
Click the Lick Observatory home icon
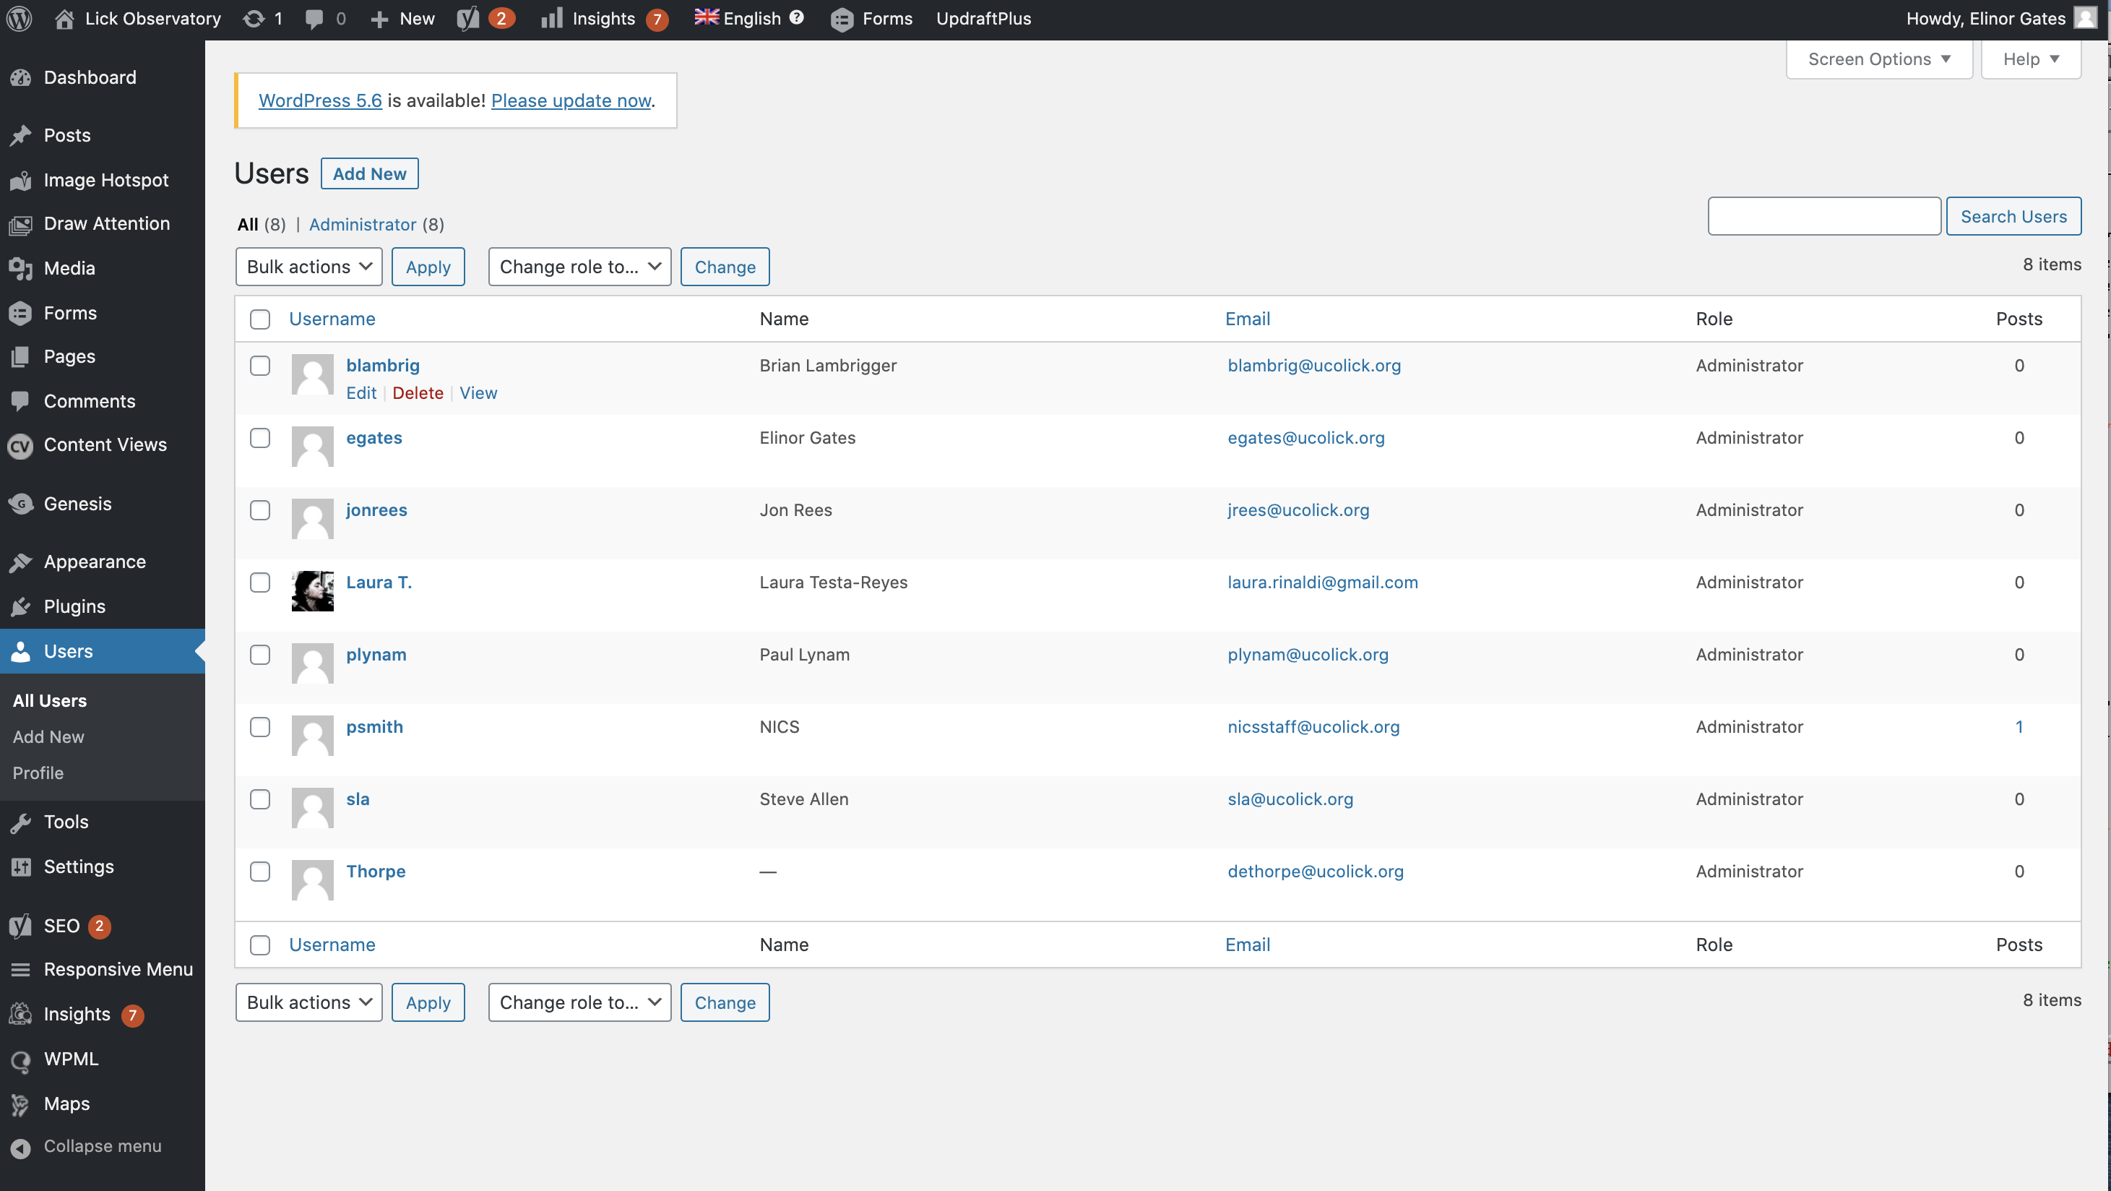[x=64, y=18]
